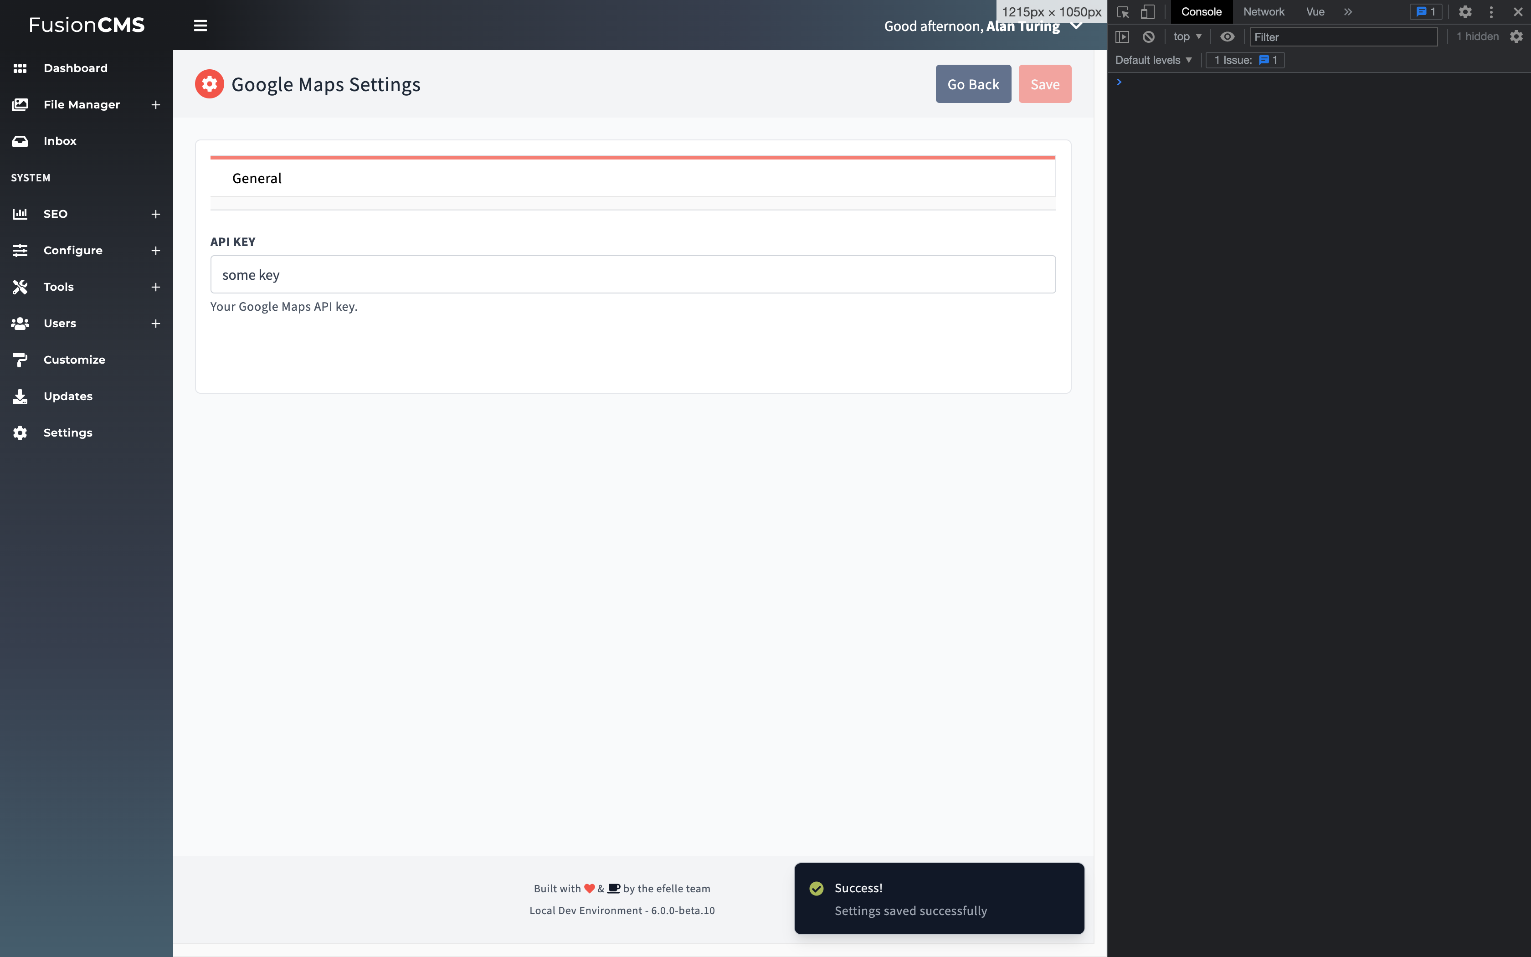Viewport: 1531px width, 957px height.
Task: Save the Google Maps settings
Action: 1044,83
